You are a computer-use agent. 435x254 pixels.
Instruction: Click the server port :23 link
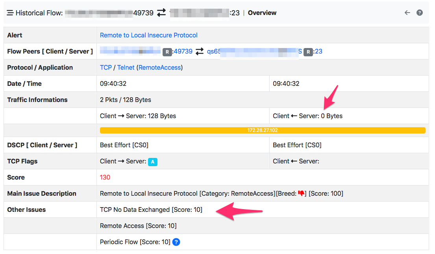[318, 51]
